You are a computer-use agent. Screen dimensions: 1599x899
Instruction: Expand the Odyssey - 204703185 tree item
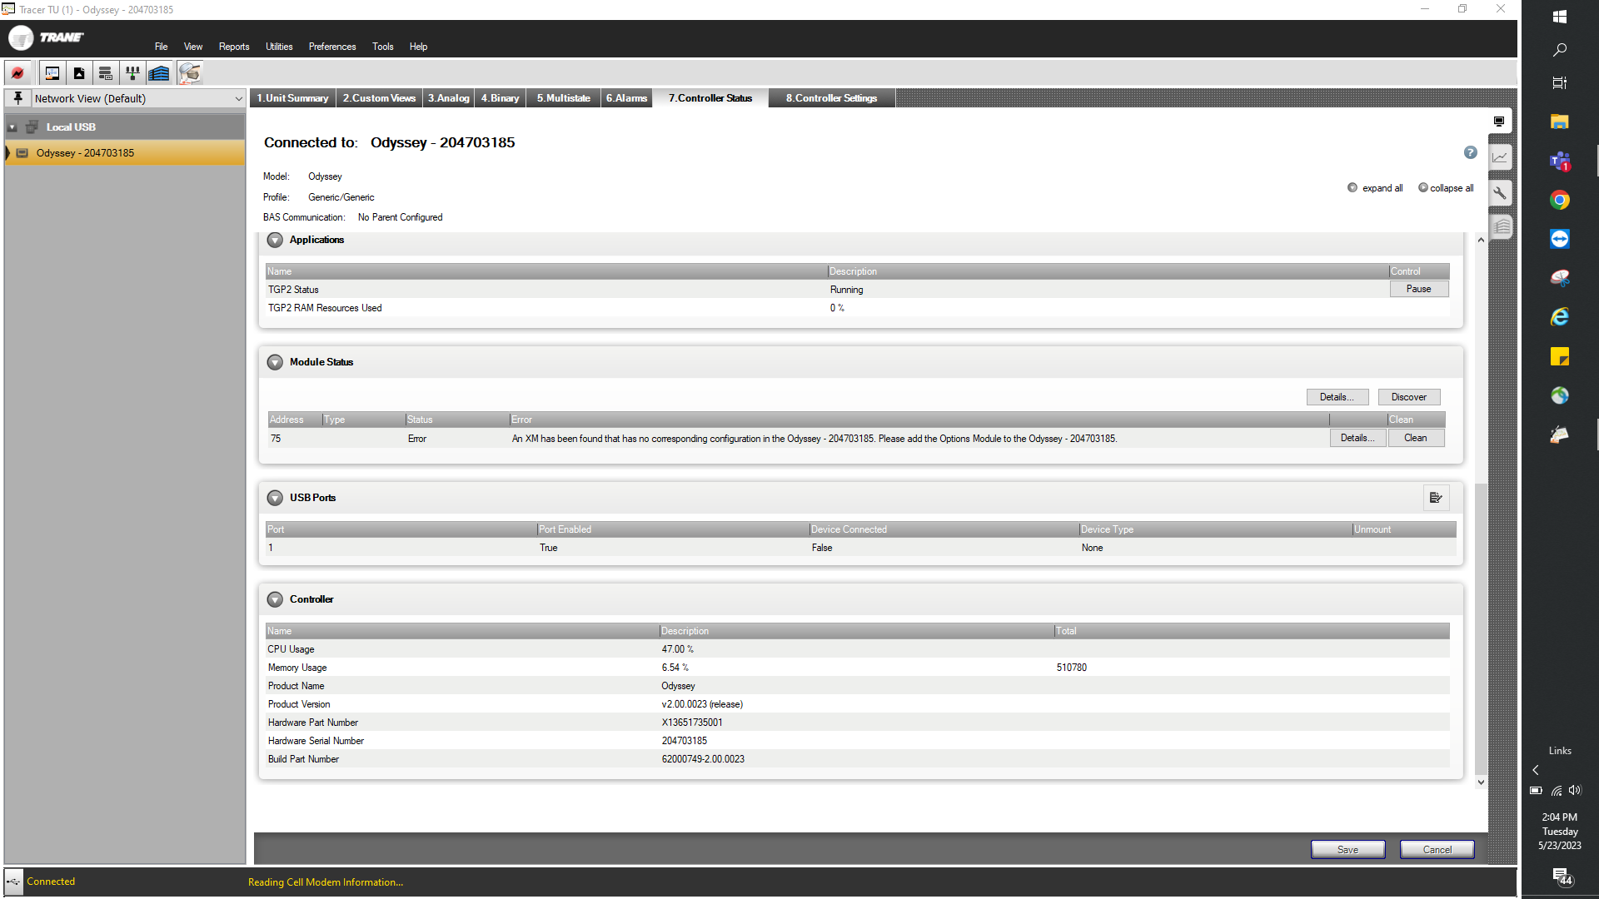pos(8,152)
